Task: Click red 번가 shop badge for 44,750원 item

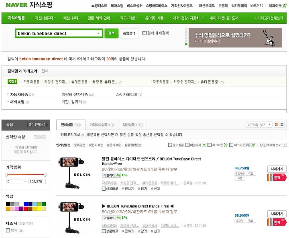Action: [277, 177]
